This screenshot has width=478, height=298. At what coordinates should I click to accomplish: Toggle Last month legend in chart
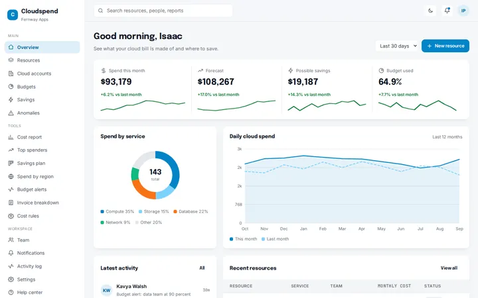coord(276,239)
